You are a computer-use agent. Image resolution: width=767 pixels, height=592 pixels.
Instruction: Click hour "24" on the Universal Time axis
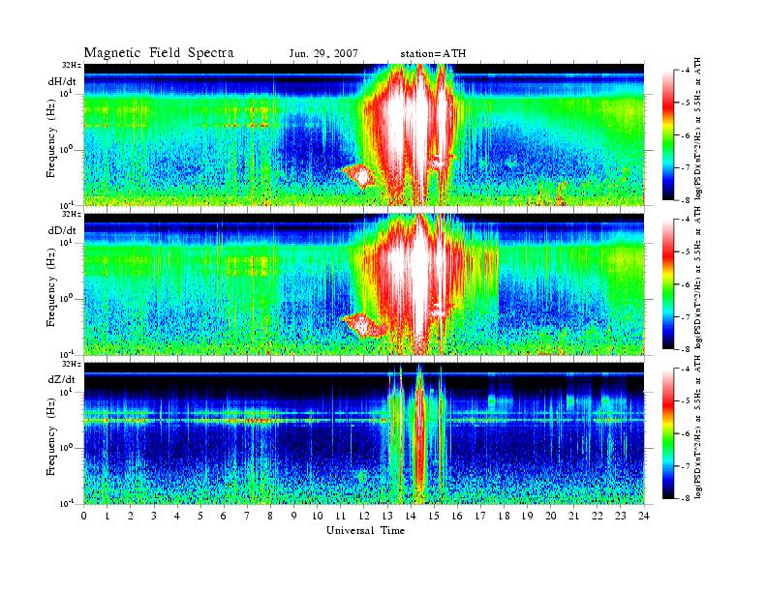tap(644, 517)
